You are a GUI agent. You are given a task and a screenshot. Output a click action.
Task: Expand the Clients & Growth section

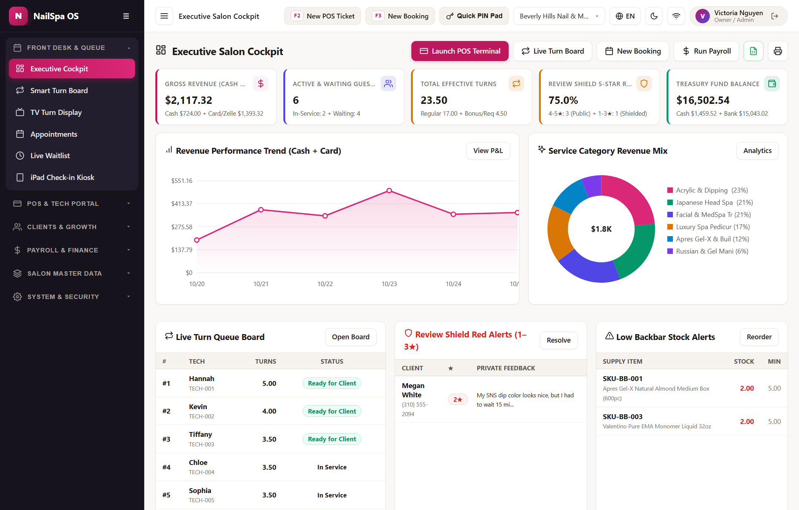[x=72, y=227]
